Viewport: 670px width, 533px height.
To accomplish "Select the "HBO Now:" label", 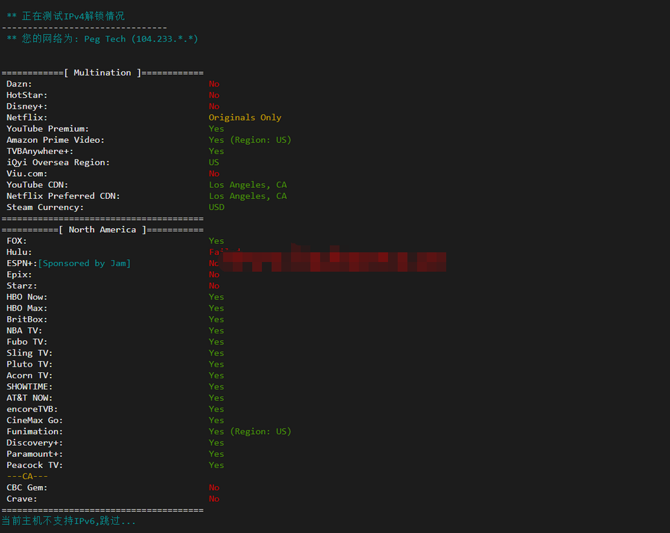I will [x=27, y=297].
